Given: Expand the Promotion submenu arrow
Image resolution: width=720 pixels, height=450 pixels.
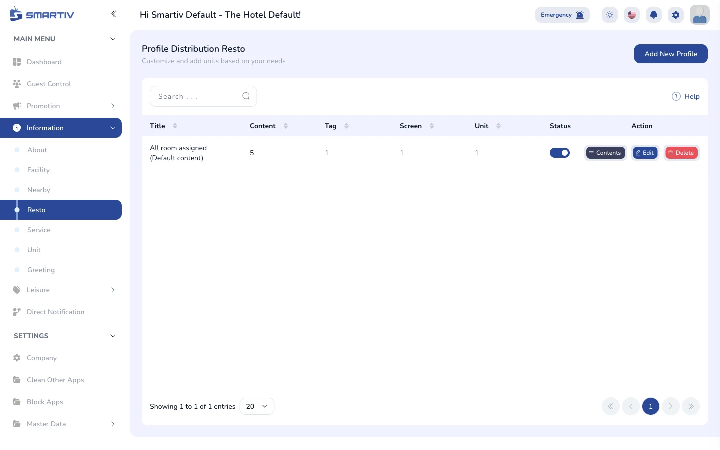Looking at the screenshot, I should point(113,106).
